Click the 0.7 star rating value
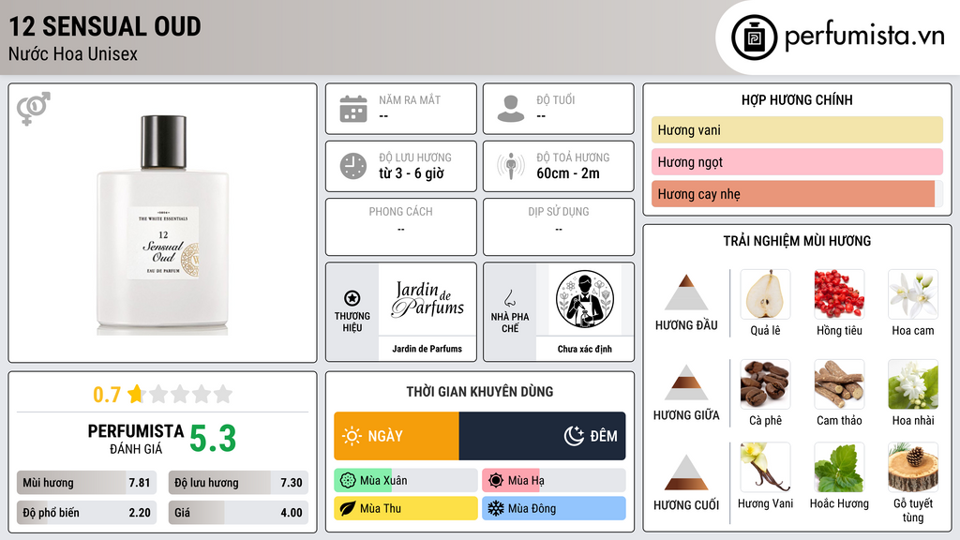The height and width of the screenshot is (540, 960). click(107, 395)
